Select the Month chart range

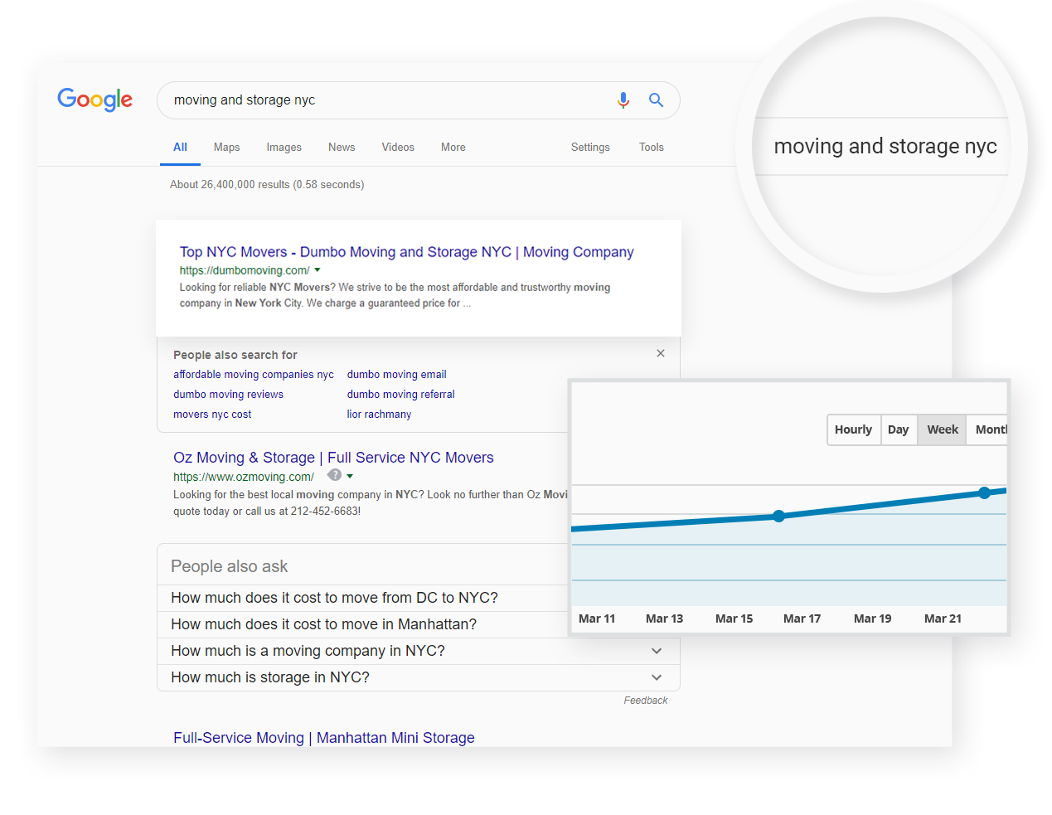coord(987,429)
